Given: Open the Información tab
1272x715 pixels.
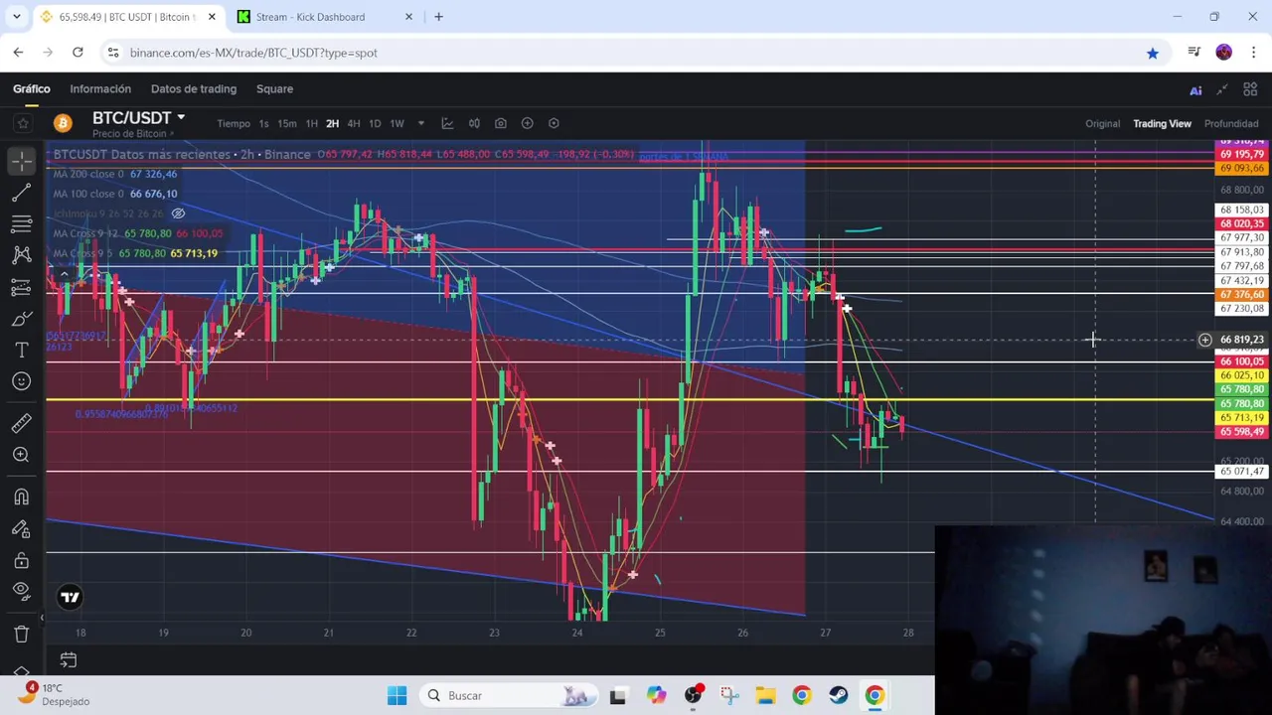Looking at the screenshot, I should [100, 88].
